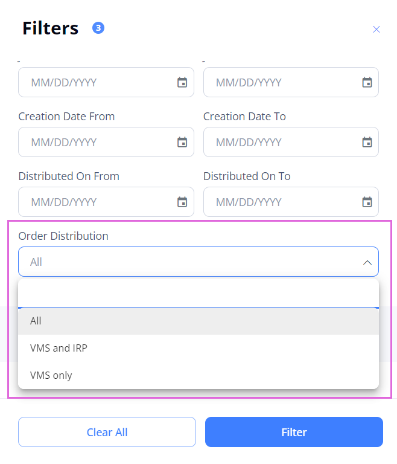The width and height of the screenshot is (397, 464).
Task: Apply filters with the Filter button
Action: point(294,432)
